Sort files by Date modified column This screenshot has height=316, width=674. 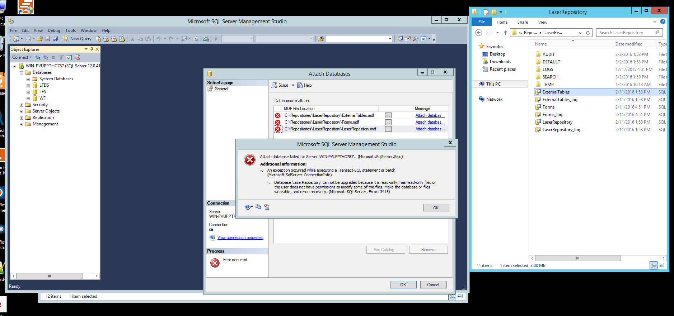pyautogui.click(x=629, y=44)
